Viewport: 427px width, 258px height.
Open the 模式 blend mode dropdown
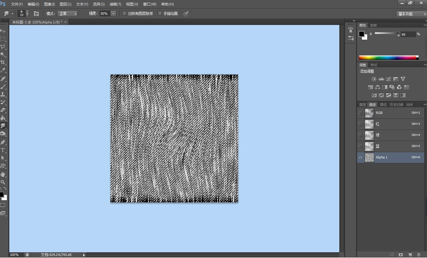68,14
